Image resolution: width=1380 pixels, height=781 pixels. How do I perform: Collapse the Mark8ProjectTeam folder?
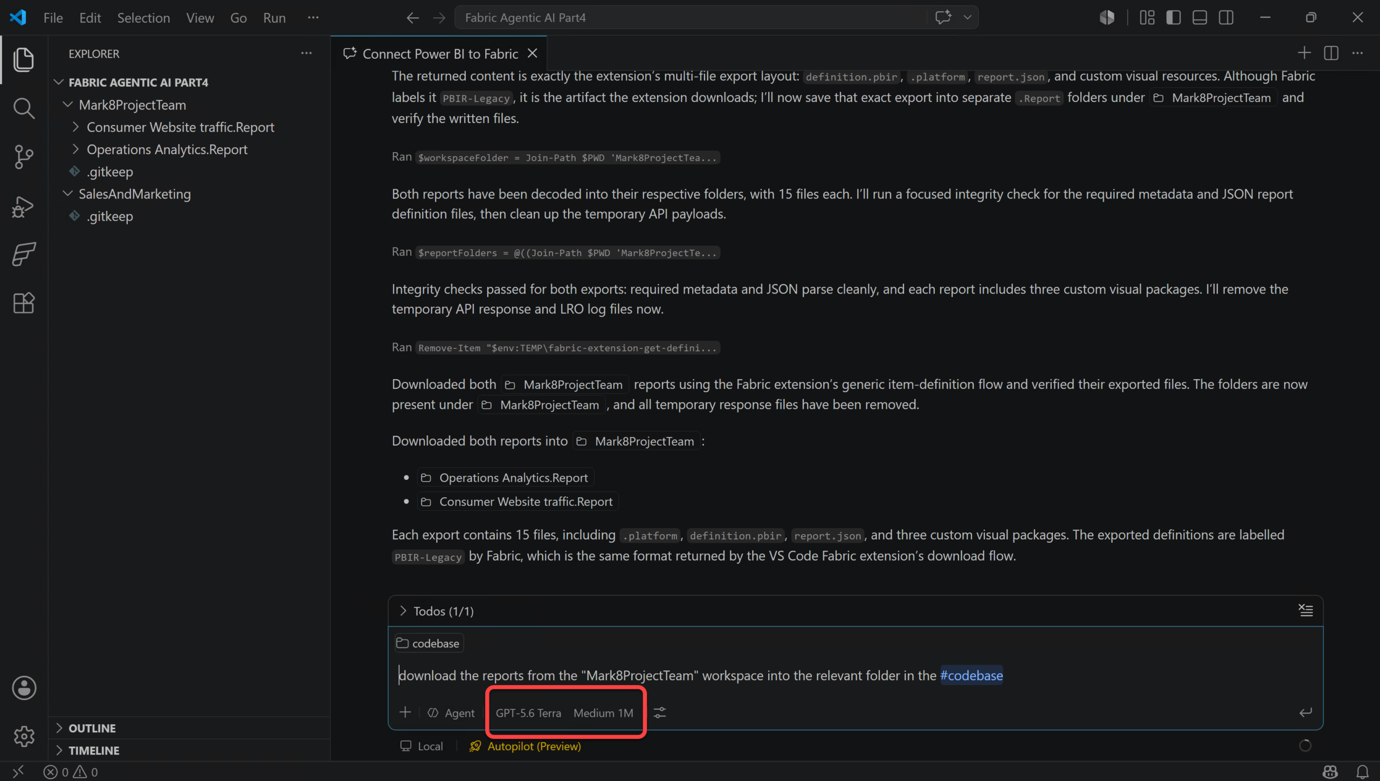(x=68, y=105)
